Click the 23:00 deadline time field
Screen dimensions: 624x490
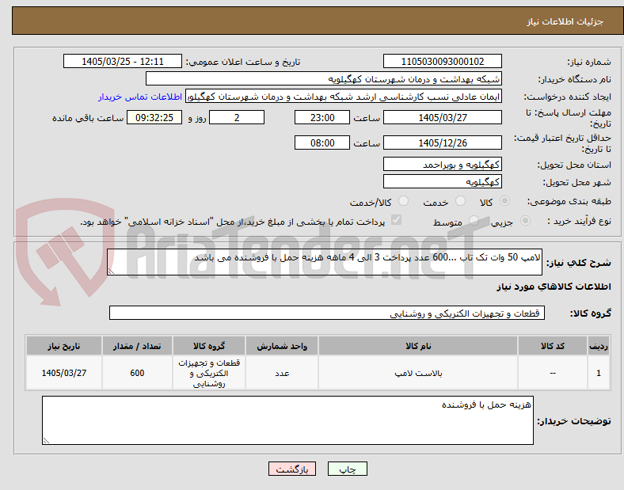(322, 117)
